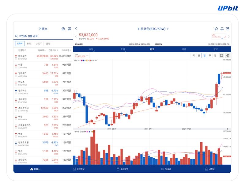
Task: Open 던프로토콜 DAWN/KRW row
Action: pyautogui.click(x=43, y=144)
